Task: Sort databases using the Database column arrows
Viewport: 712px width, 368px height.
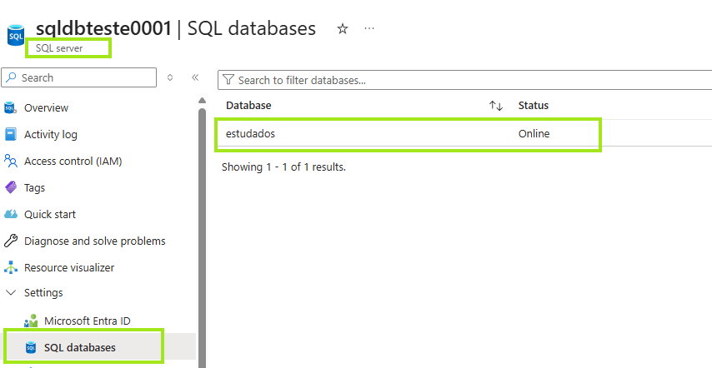Action: [496, 106]
